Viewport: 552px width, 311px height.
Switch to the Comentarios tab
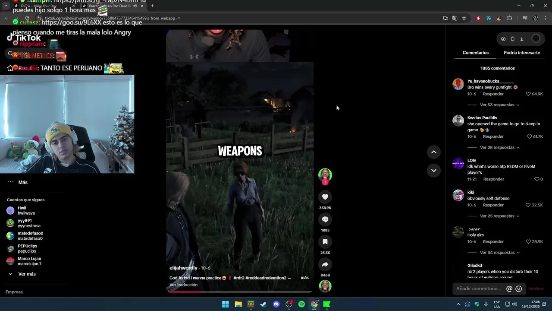tap(476, 53)
